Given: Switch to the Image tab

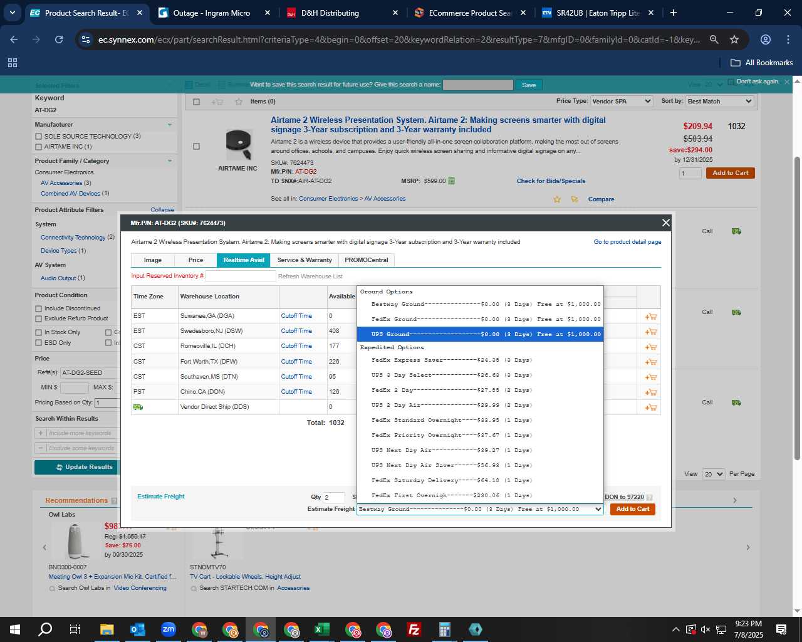Looking at the screenshot, I should [152, 260].
